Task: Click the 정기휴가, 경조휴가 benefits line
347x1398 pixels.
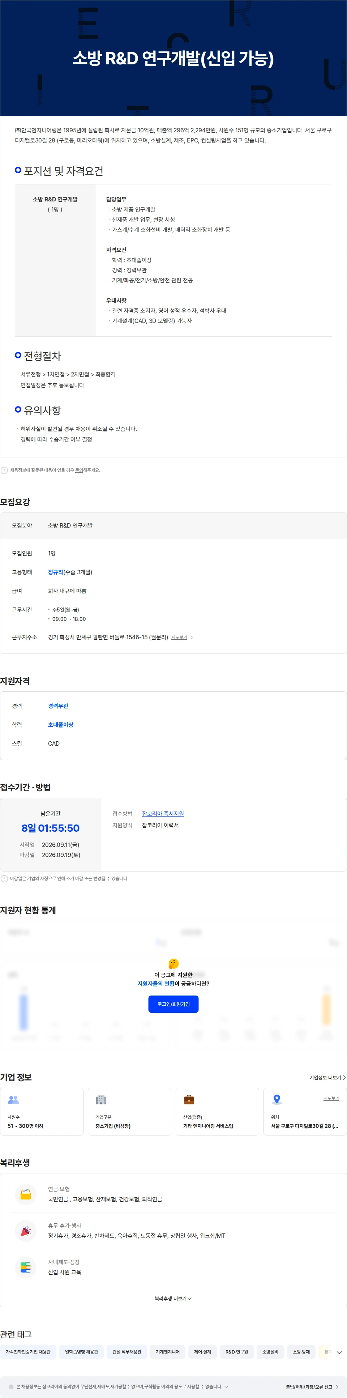Action: point(137,1235)
